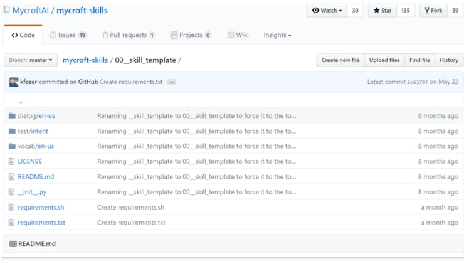Open the Projects tab

[191, 35]
